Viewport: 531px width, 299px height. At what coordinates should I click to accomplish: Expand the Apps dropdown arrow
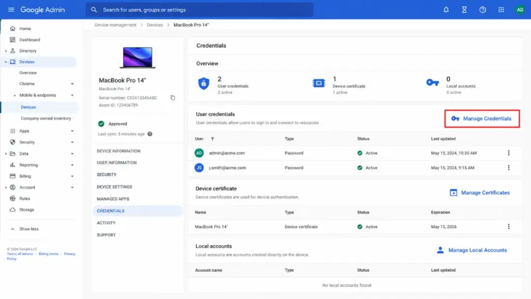pyautogui.click(x=72, y=131)
